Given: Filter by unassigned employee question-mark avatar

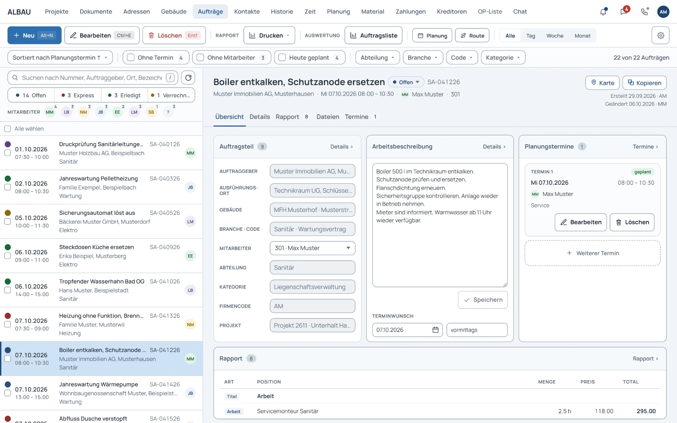Looking at the screenshot, I should click(x=168, y=112).
